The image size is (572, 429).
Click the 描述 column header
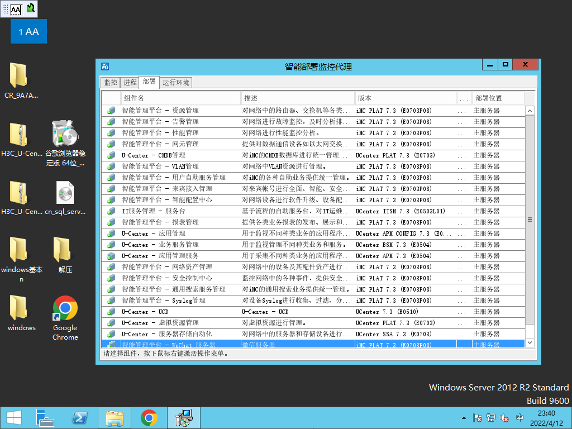pyautogui.click(x=298, y=98)
